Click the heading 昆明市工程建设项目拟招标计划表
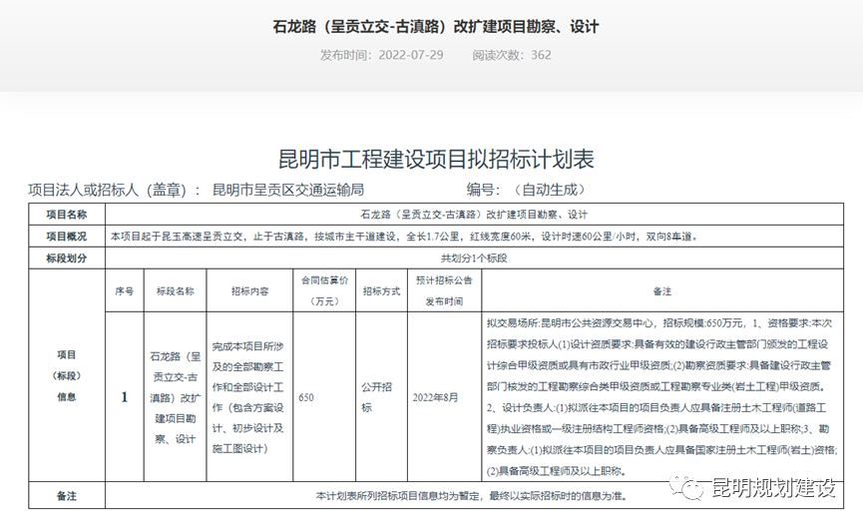863x525 pixels. tap(435, 160)
